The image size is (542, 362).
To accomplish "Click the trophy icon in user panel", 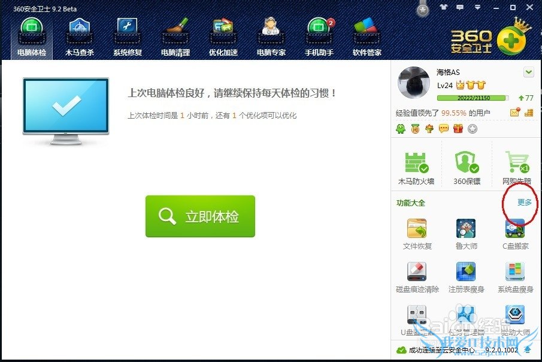I will tap(429, 129).
